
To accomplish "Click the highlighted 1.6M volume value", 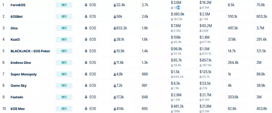I will coord(176,8).
